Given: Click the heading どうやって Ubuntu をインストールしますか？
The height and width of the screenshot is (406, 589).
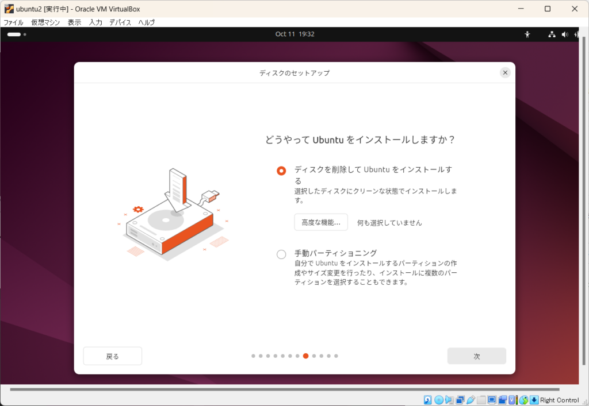Looking at the screenshot, I should tap(360, 140).
